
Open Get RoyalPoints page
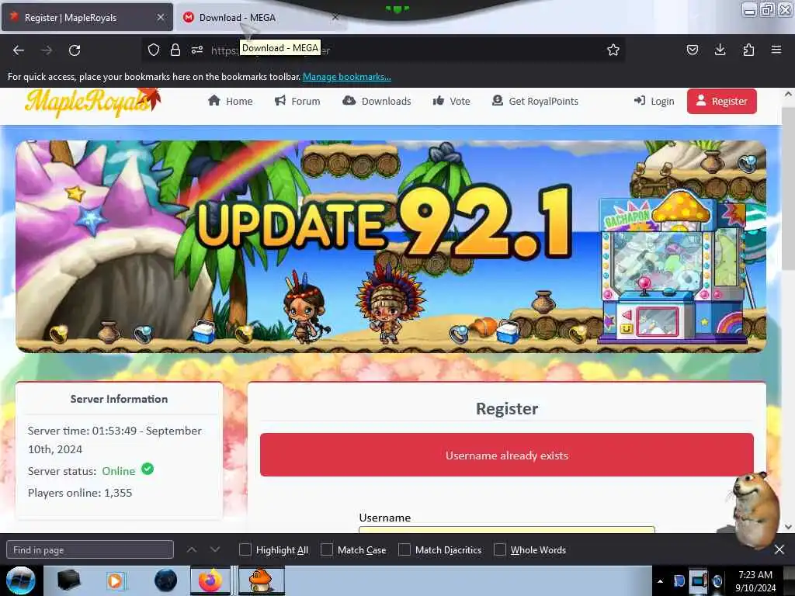[x=535, y=101]
